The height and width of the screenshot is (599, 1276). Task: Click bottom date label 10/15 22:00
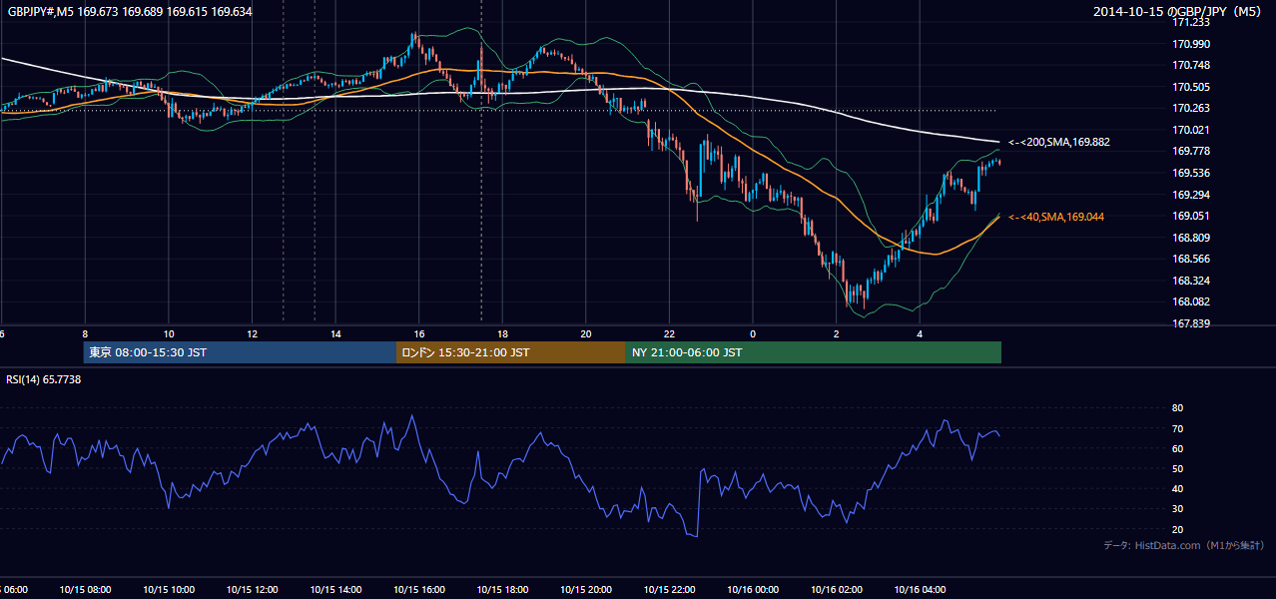click(669, 589)
